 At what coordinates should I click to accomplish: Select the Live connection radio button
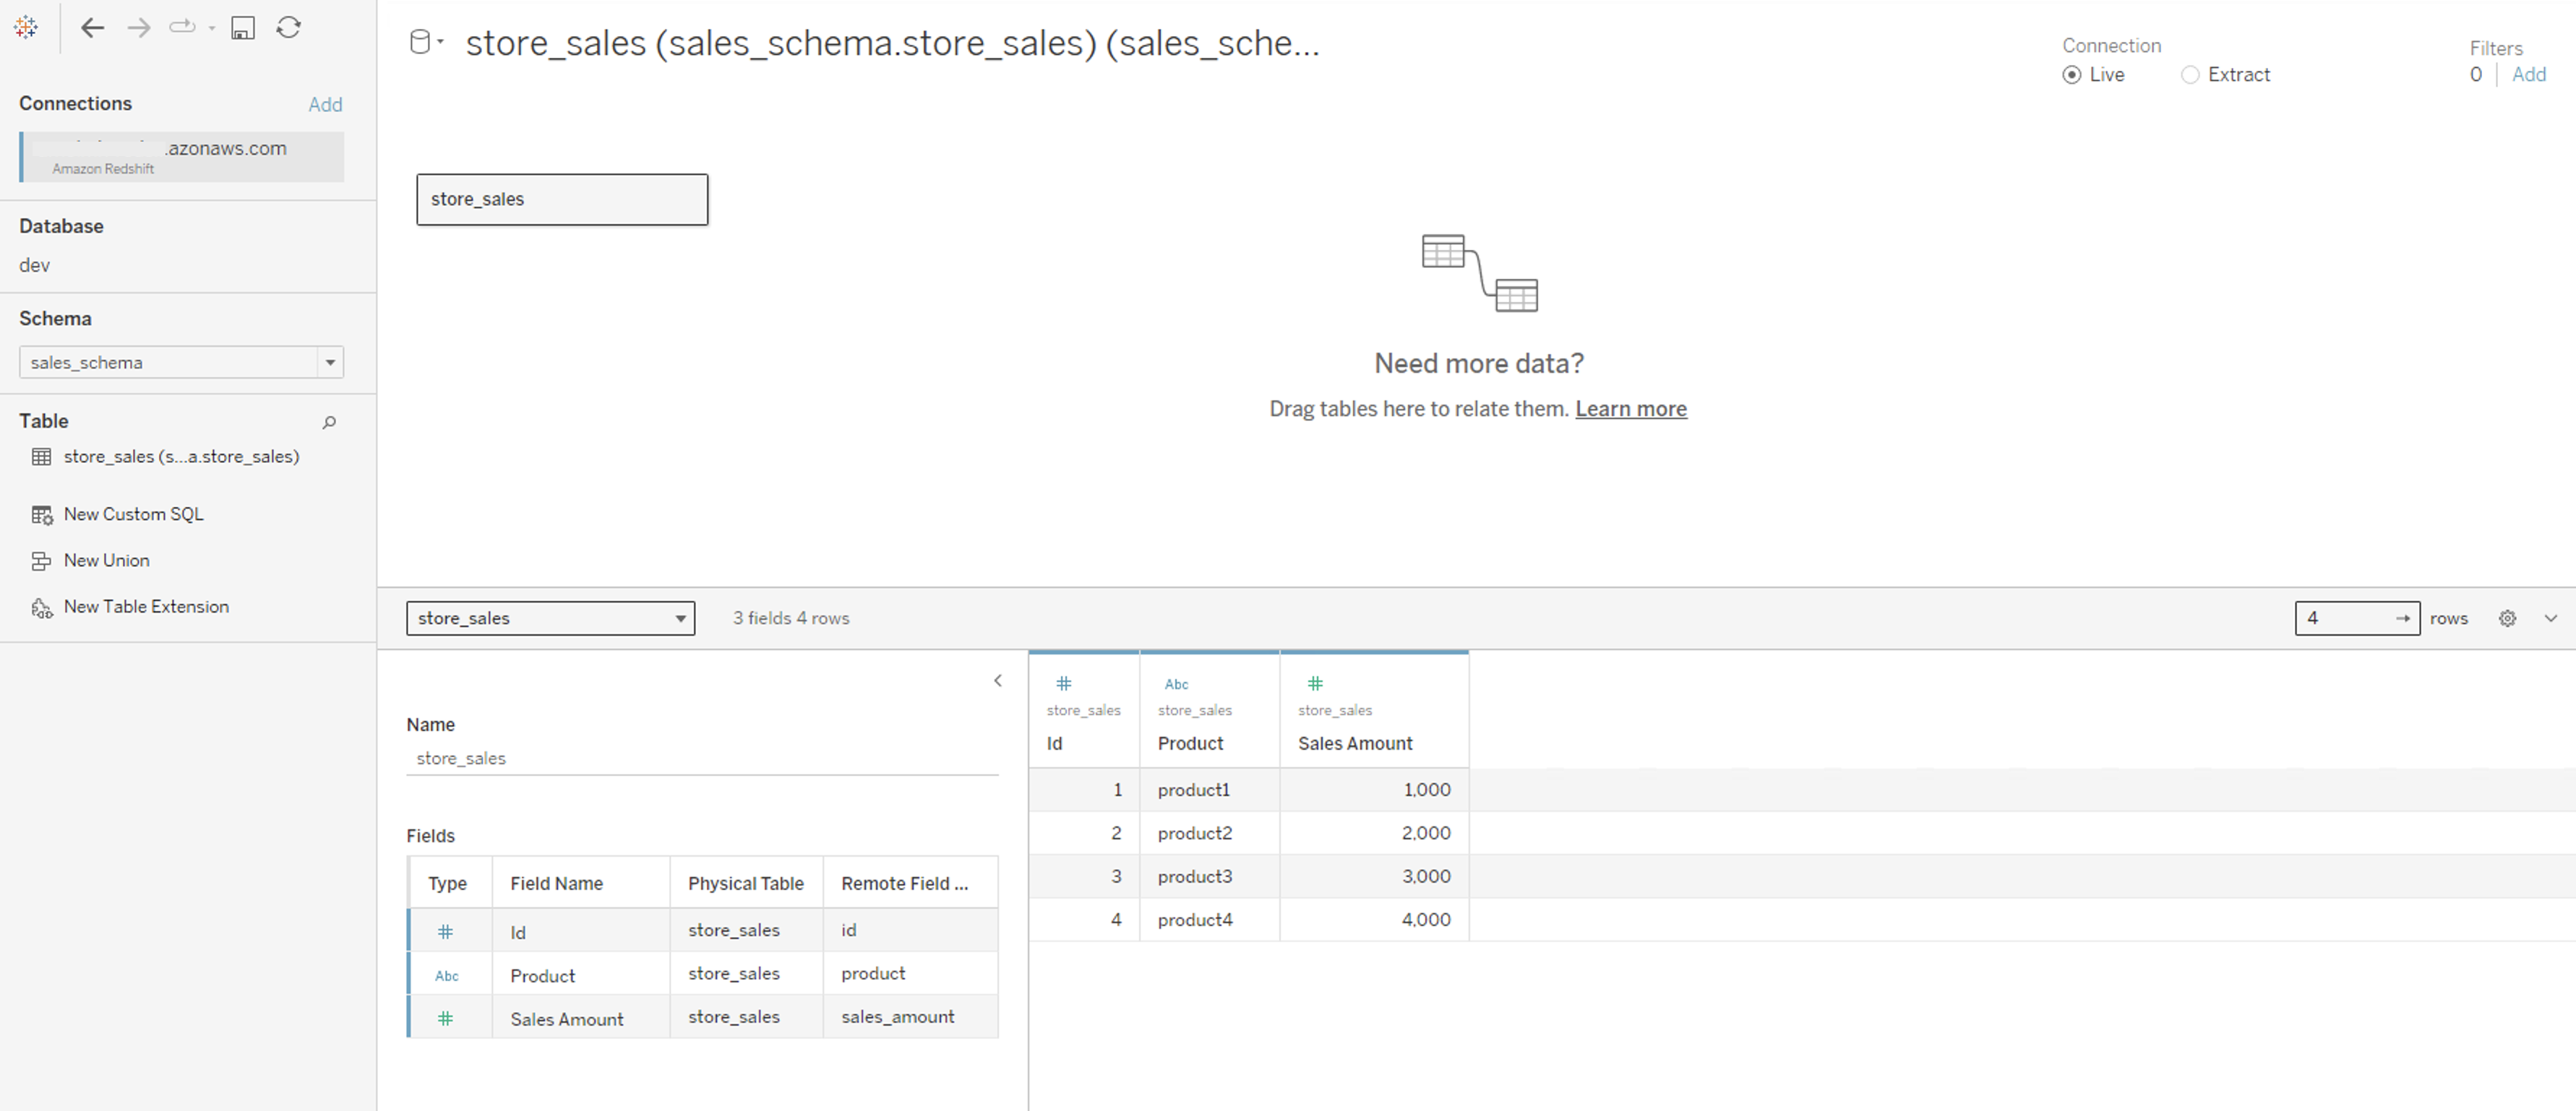click(x=2072, y=75)
